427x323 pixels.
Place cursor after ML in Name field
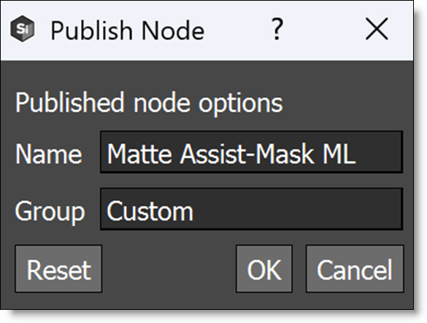(357, 154)
